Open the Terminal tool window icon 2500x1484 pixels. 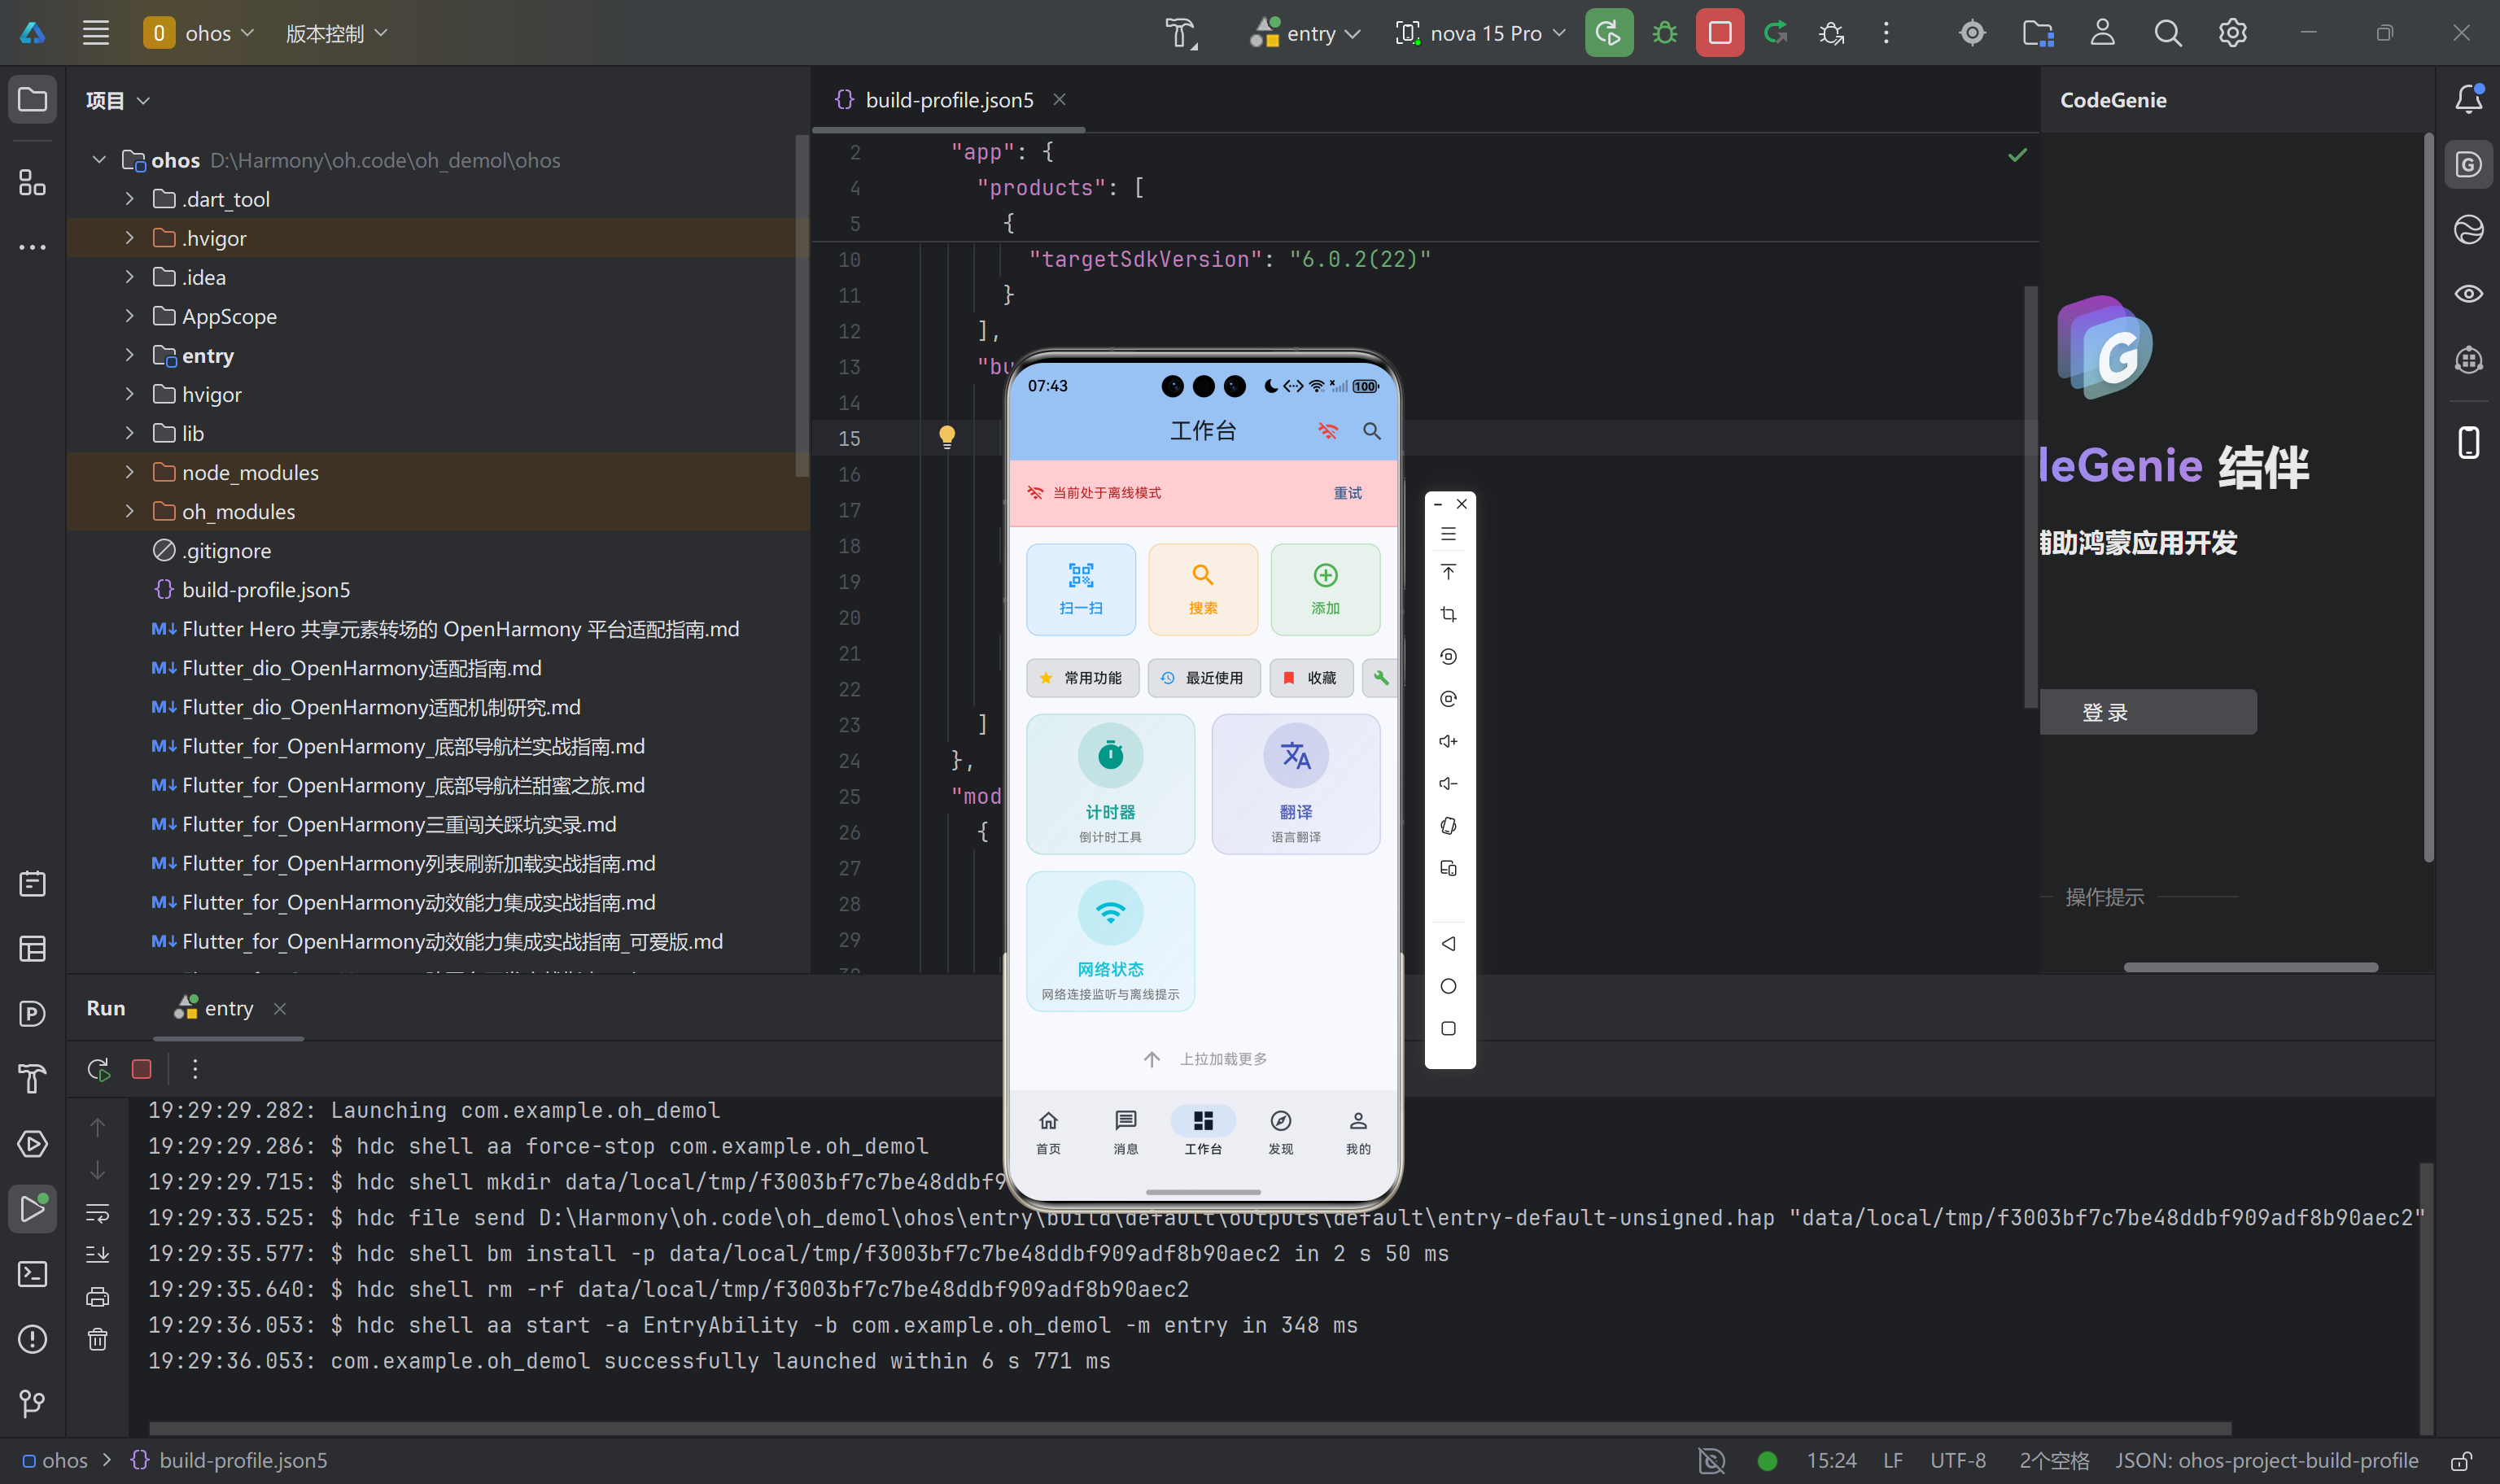pos(32,1274)
